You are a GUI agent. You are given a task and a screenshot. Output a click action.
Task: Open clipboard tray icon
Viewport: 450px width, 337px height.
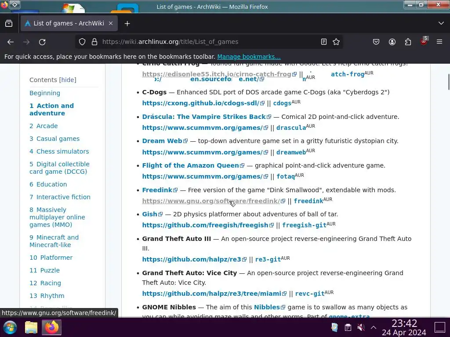click(348, 327)
